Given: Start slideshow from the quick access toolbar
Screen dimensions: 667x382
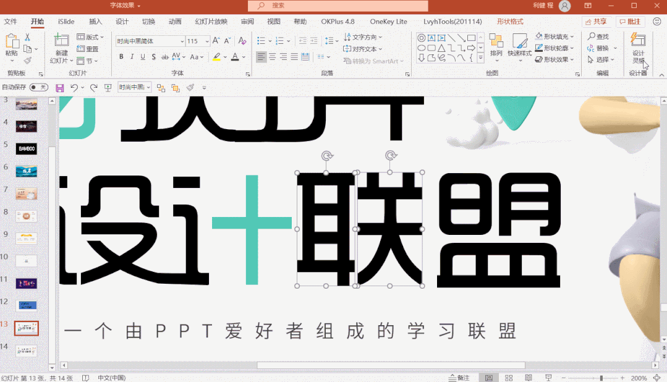Looking at the screenshot, I should (x=108, y=88).
